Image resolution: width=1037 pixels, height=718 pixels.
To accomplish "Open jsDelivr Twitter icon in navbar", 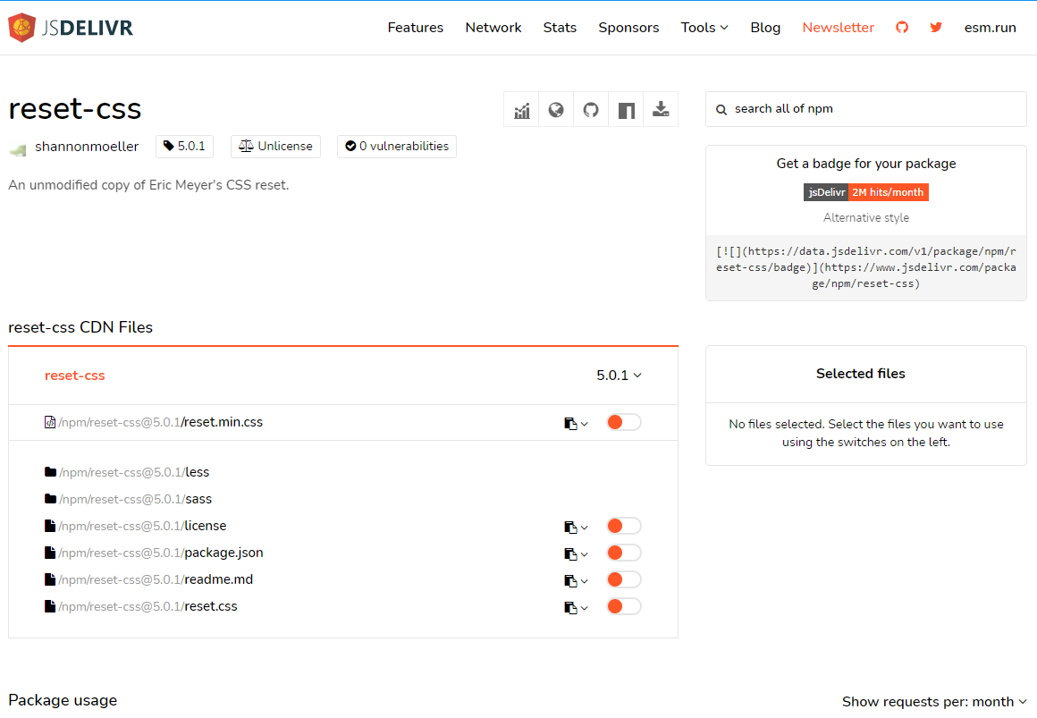I will point(936,27).
